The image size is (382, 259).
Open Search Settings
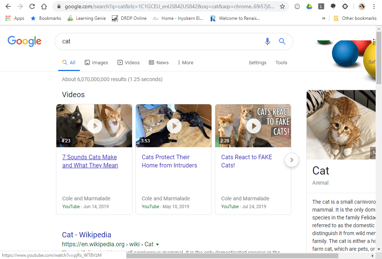[x=257, y=62]
